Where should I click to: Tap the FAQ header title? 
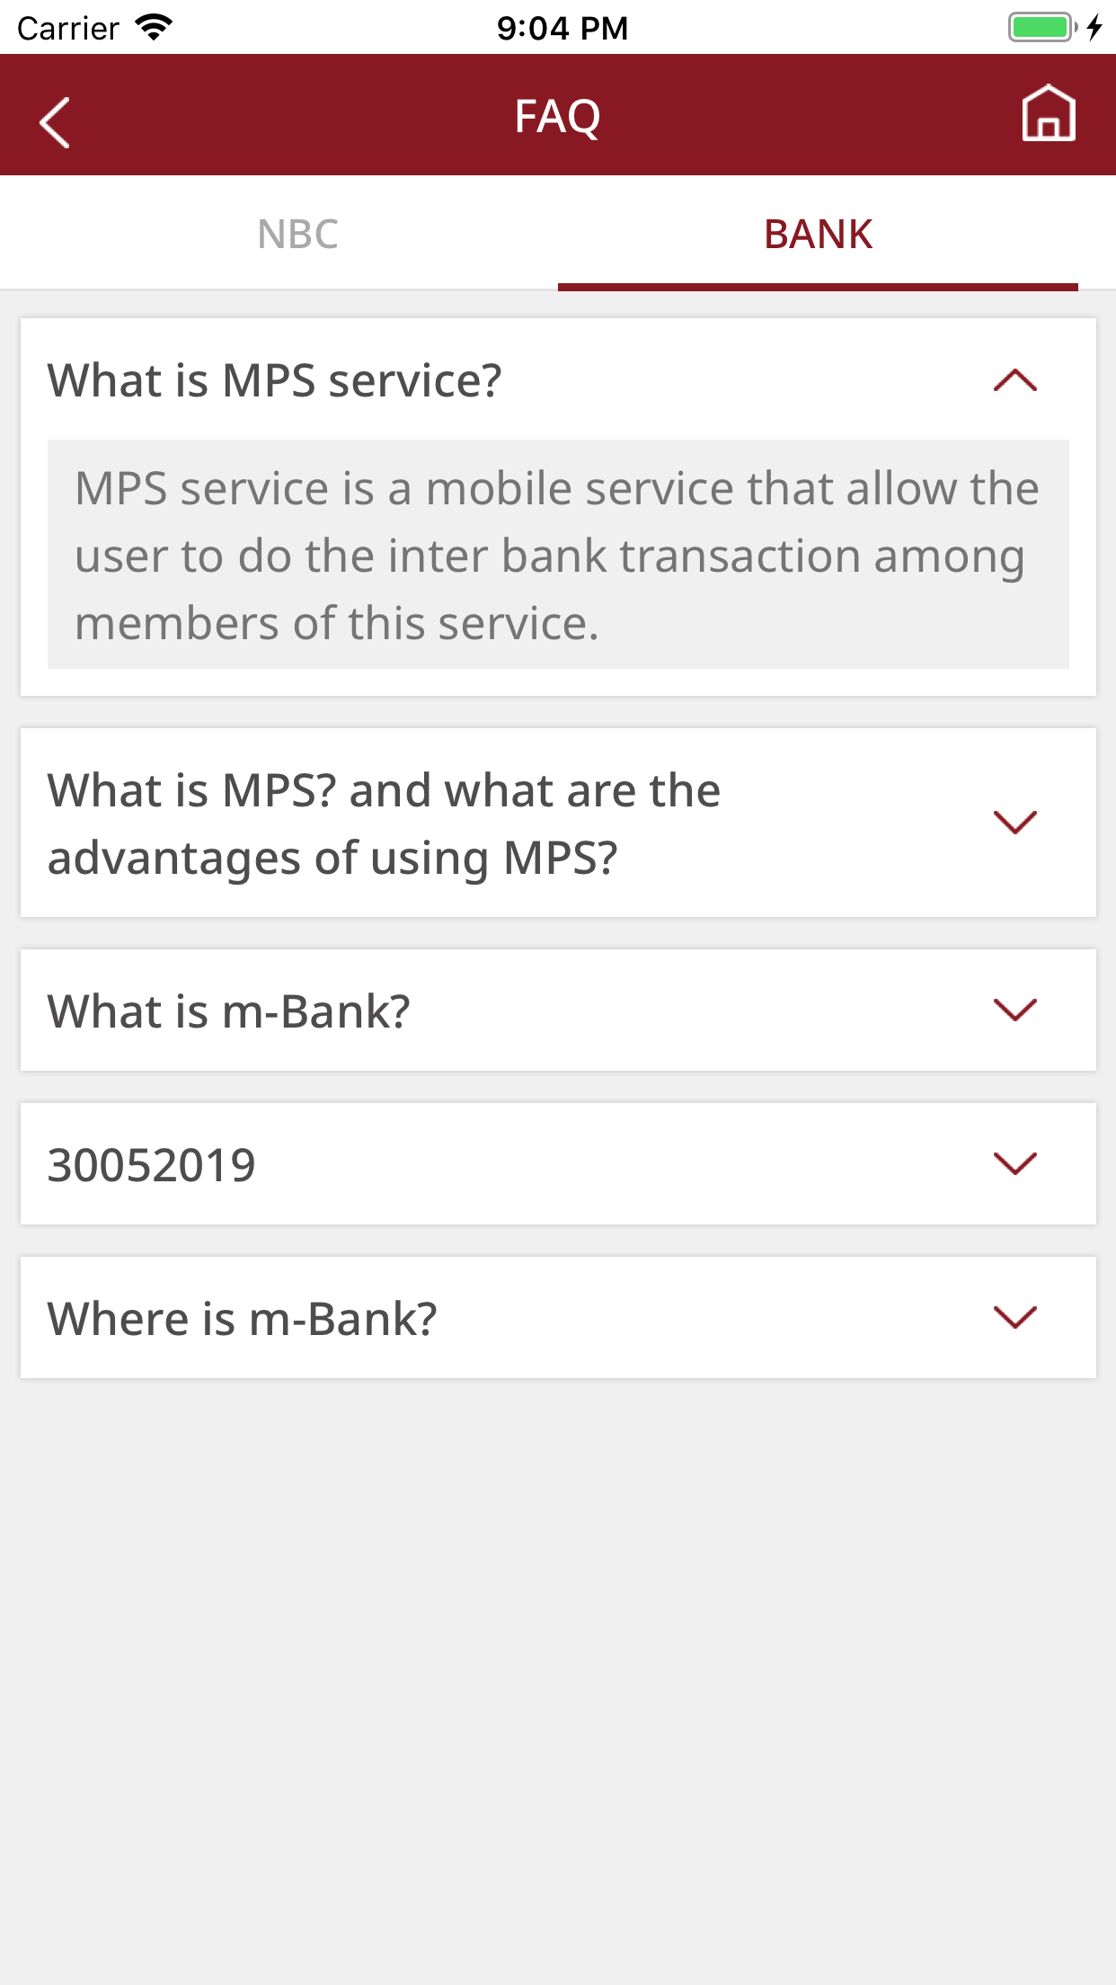(x=557, y=116)
